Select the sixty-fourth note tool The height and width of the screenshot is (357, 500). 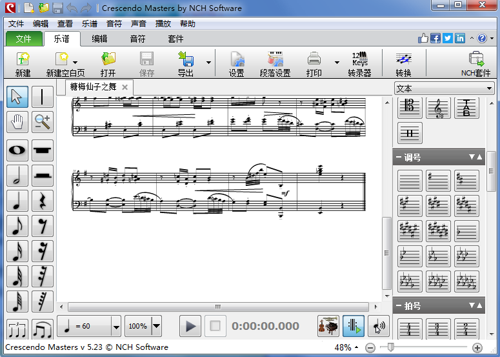pyautogui.click(x=17, y=301)
